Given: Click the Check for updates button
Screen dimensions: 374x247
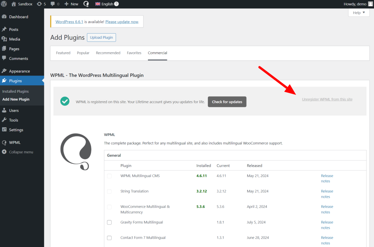Looking at the screenshot, I should pyautogui.click(x=227, y=102).
